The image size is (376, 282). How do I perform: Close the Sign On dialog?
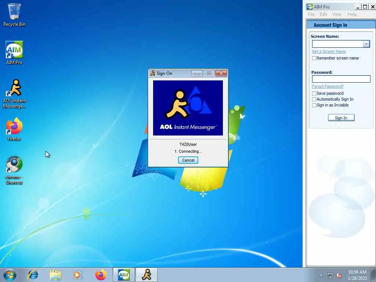pyautogui.click(x=221, y=73)
